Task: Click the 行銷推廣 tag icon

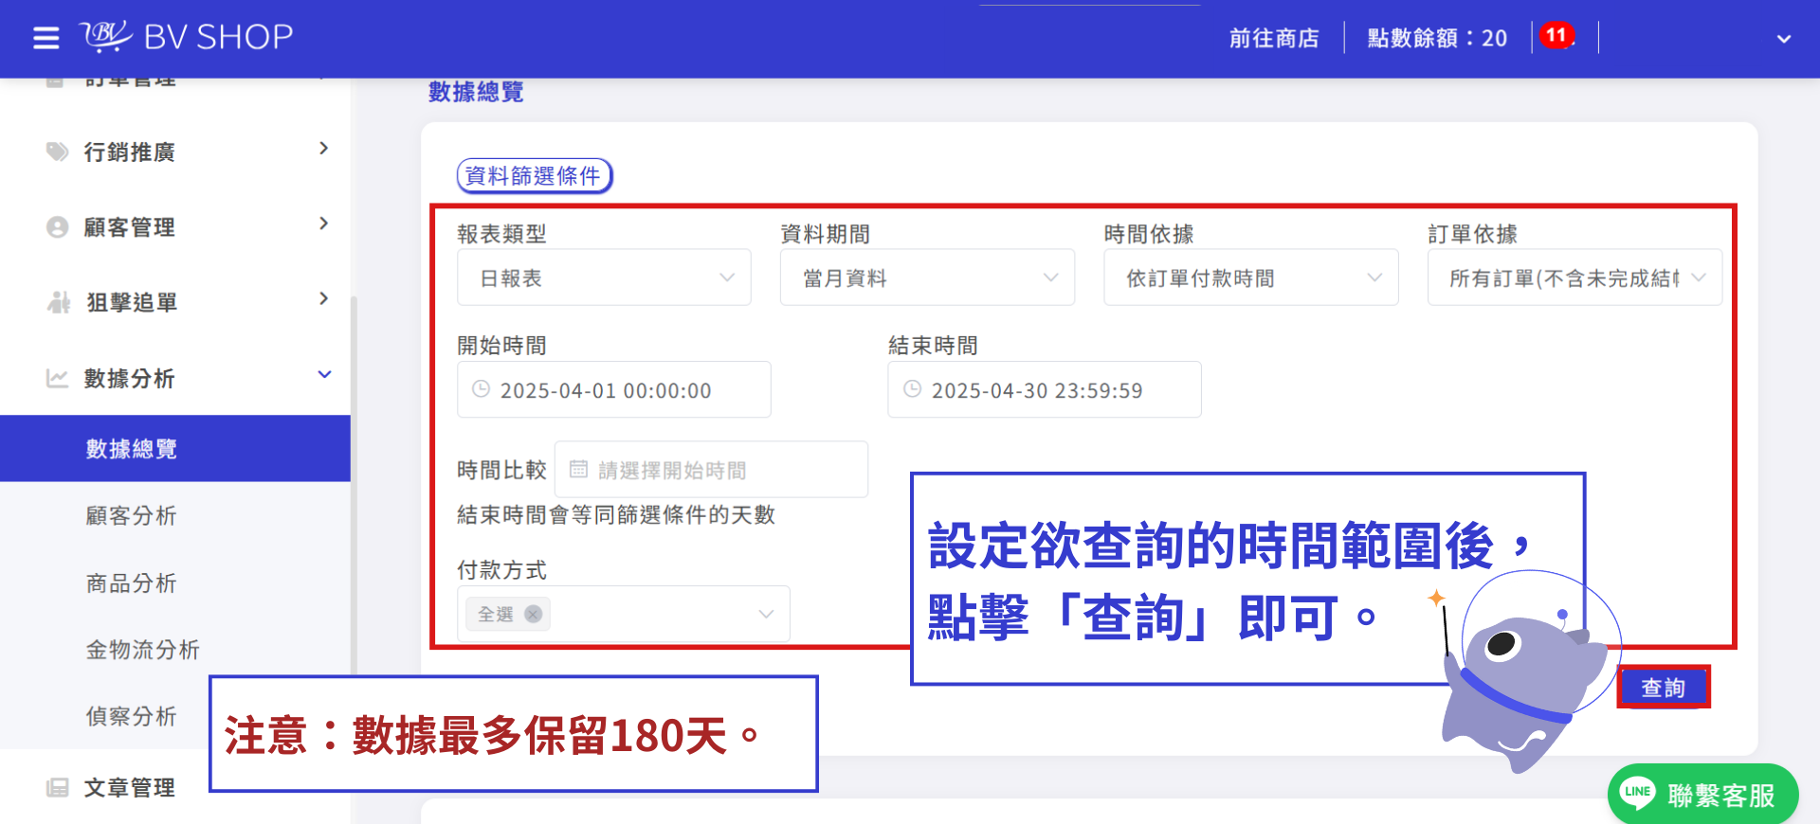Action: point(58,152)
